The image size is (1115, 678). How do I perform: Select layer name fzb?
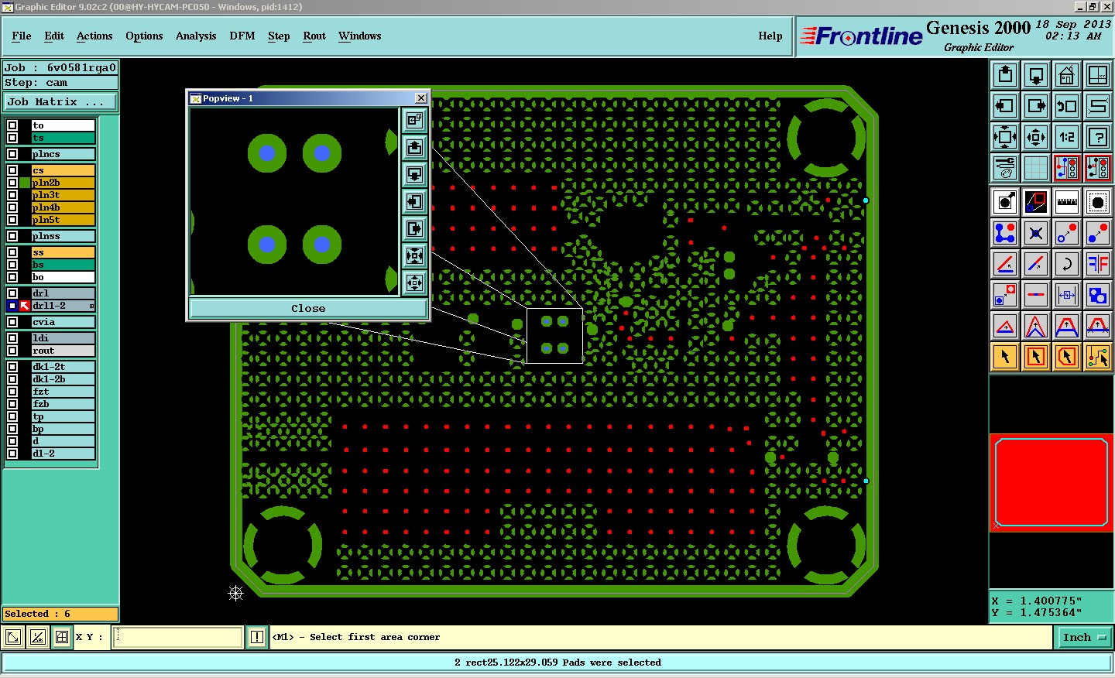(x=63, y=404)
